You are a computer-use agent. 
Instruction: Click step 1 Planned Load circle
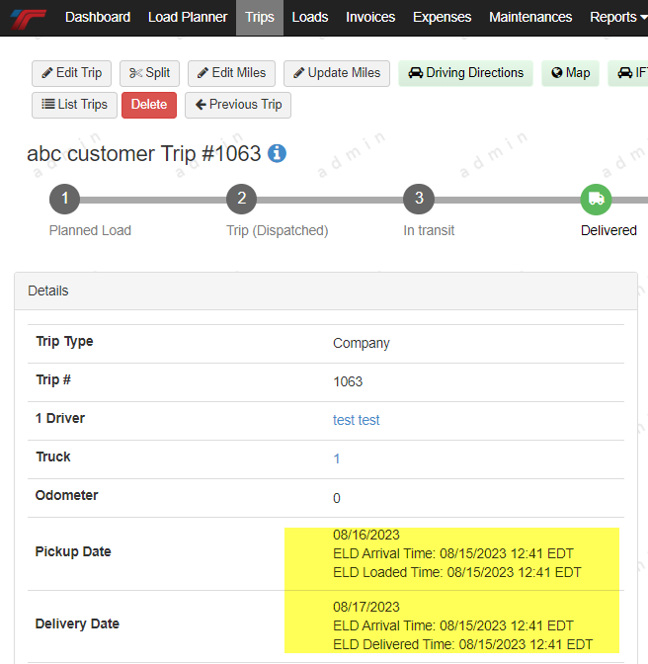click(x=65, y=199)
